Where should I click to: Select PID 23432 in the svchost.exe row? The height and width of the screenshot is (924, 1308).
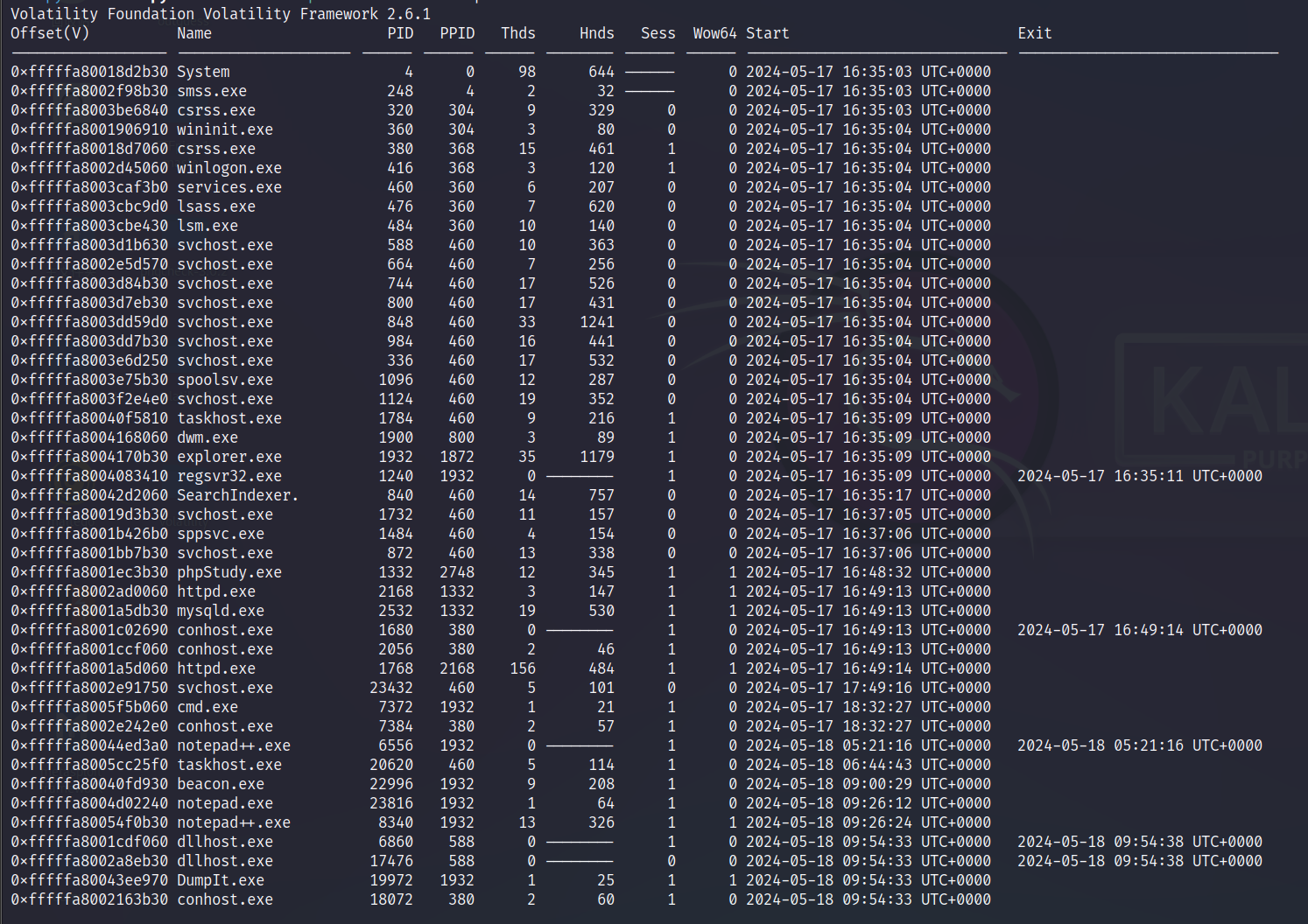[x=391, y=688]
